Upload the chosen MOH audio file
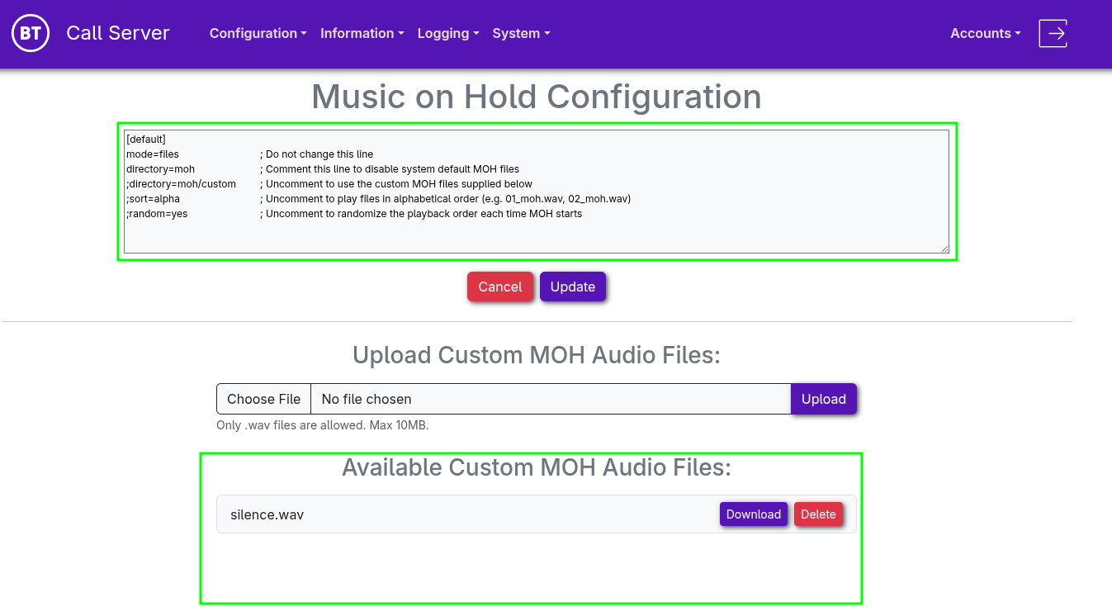Screen dimensions: 1112x616 (824, 399)
